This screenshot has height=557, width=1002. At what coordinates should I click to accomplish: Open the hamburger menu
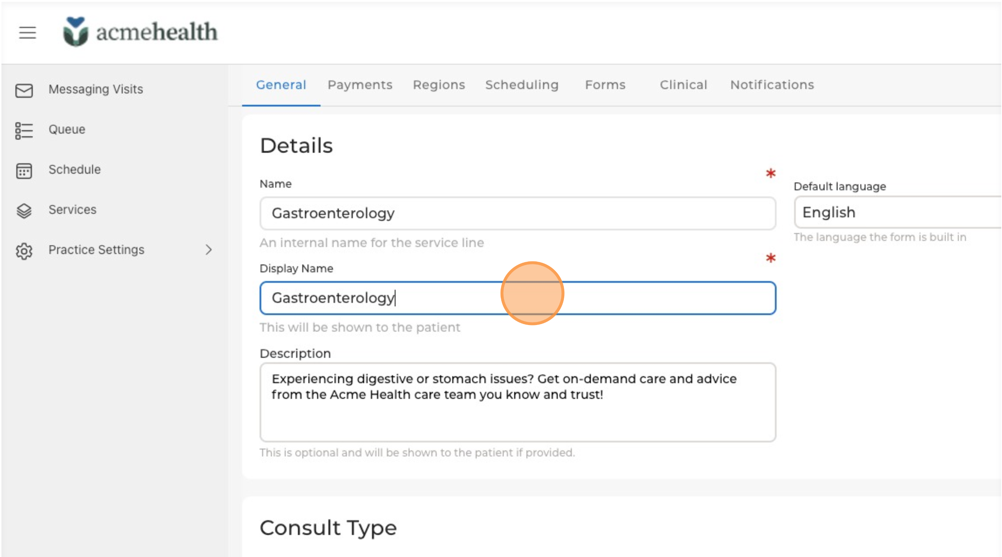tap(27, 32)
